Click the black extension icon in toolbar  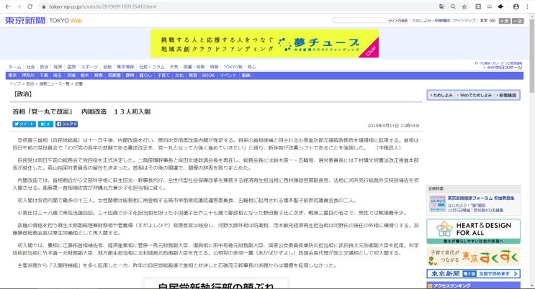tap(501, 6)
